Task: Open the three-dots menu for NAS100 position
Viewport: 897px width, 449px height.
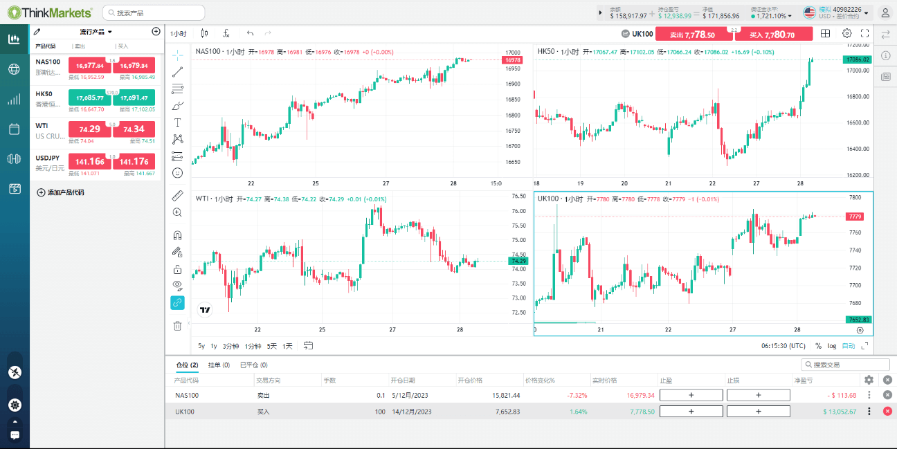Action: (869, 395)
